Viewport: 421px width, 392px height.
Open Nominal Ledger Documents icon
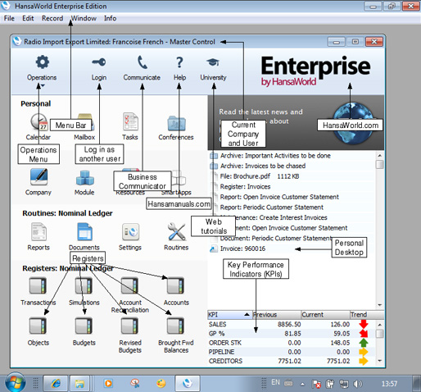[84, 232]
